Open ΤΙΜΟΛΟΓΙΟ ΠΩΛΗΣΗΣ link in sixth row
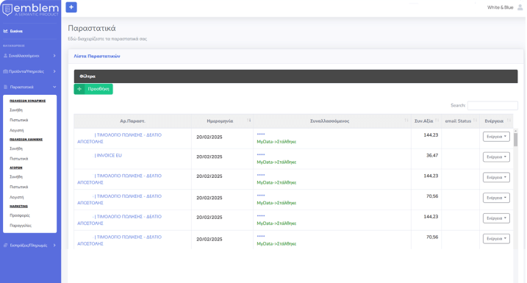Screen dimensions: 527x283 pos(119,240)
